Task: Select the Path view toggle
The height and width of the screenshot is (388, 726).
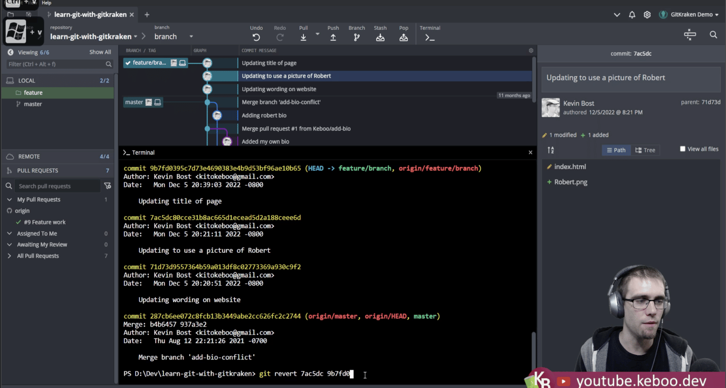Action: [616, 150]
